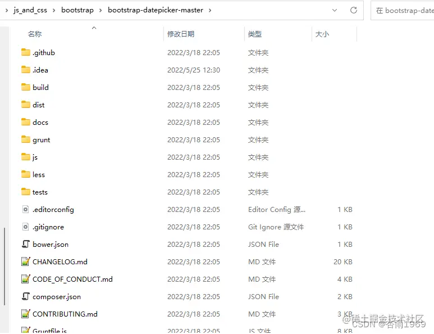Click the 2022/5/25 12:30 date cell
The image size is (434, 334).
coord(194,70)
